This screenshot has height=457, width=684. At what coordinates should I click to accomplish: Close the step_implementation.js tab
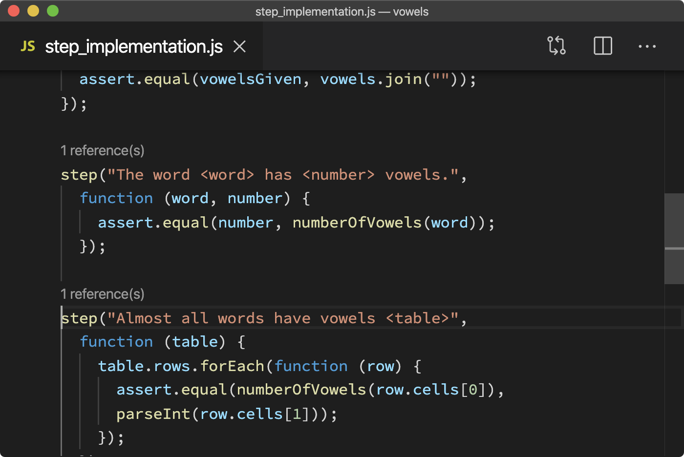(239, 46)
